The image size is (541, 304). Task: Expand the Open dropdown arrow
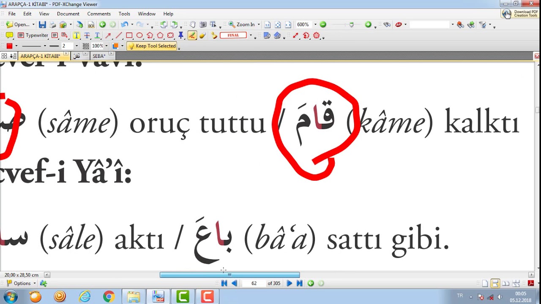pos(33,24)
